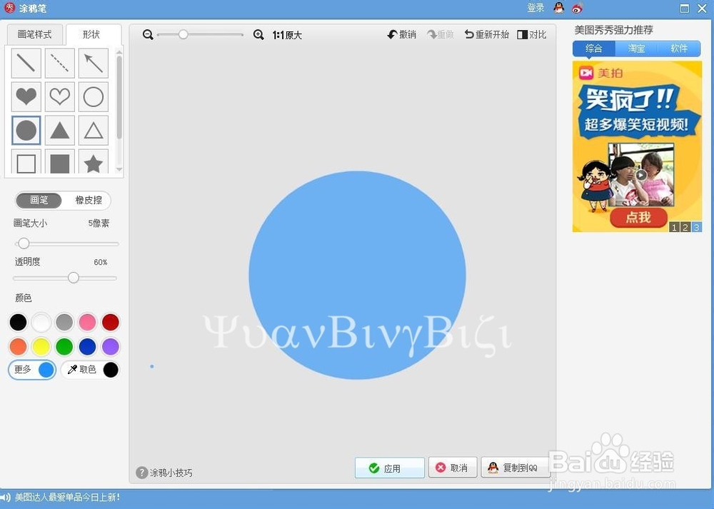Screen dimensions: 714x509
Task: Pick the black color swatch in the palette
Action: 19,323
